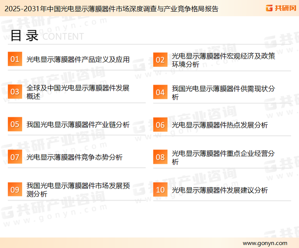
Task: Click the orange 09 number badge
Action: click(x=15, y=189)
